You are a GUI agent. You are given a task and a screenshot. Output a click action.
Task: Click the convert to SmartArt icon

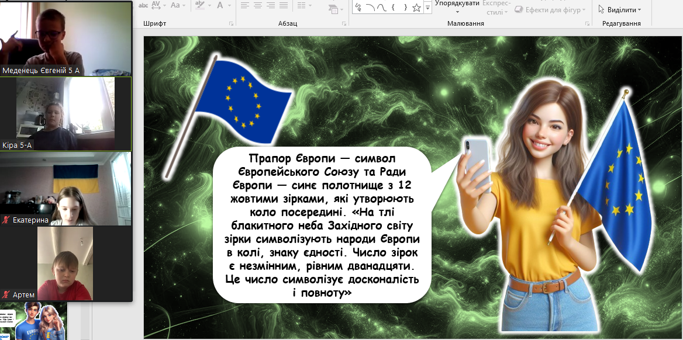tap(333, 9)
